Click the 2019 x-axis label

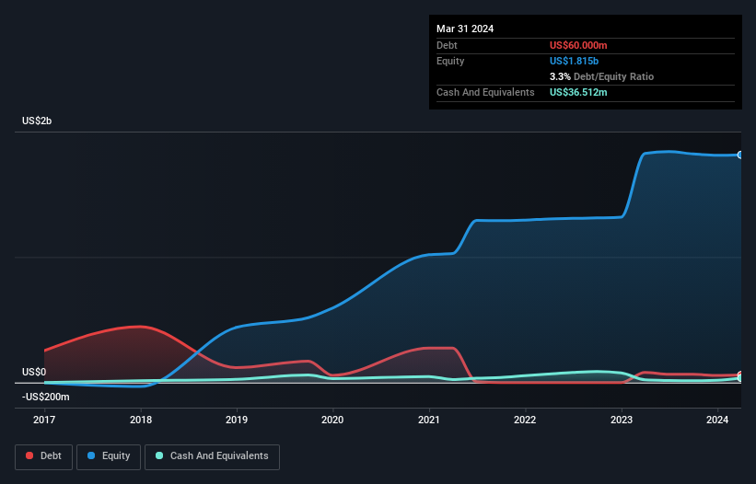[x=237, y=420]
